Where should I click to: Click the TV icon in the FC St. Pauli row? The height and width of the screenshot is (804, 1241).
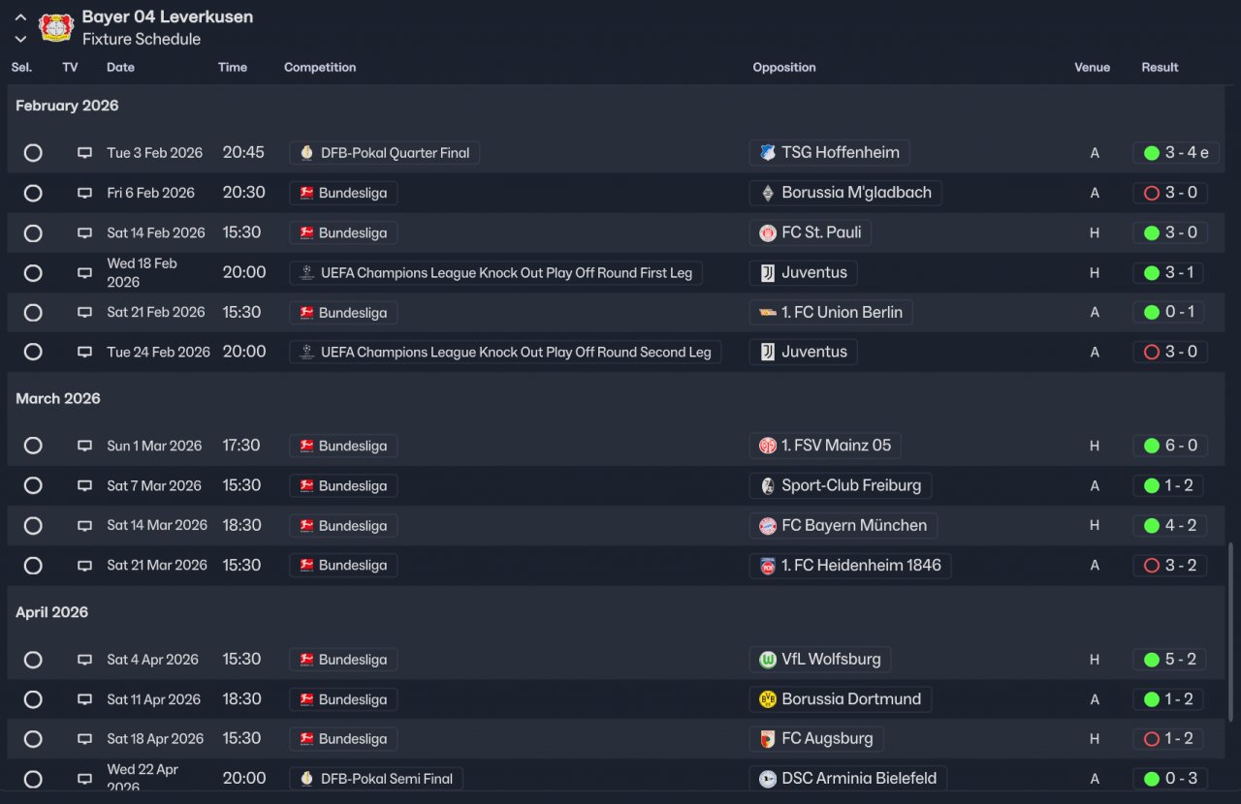tap(85, 233)
